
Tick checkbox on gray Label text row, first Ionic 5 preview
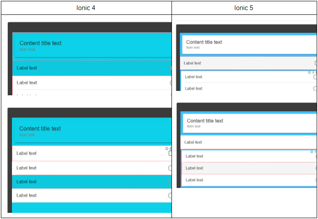point(316,63)
